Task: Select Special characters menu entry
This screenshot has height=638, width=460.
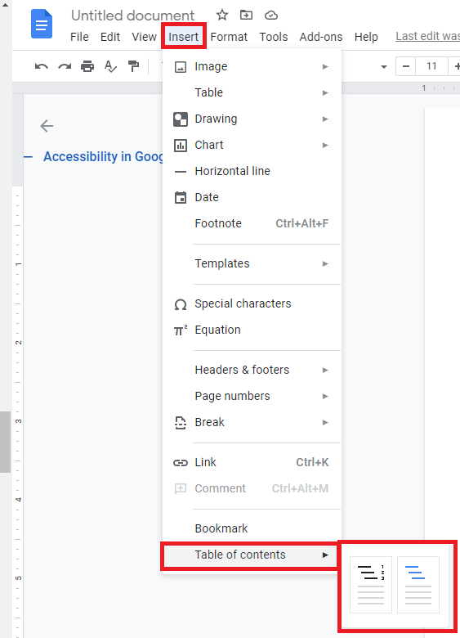Action: coord(252,303)
